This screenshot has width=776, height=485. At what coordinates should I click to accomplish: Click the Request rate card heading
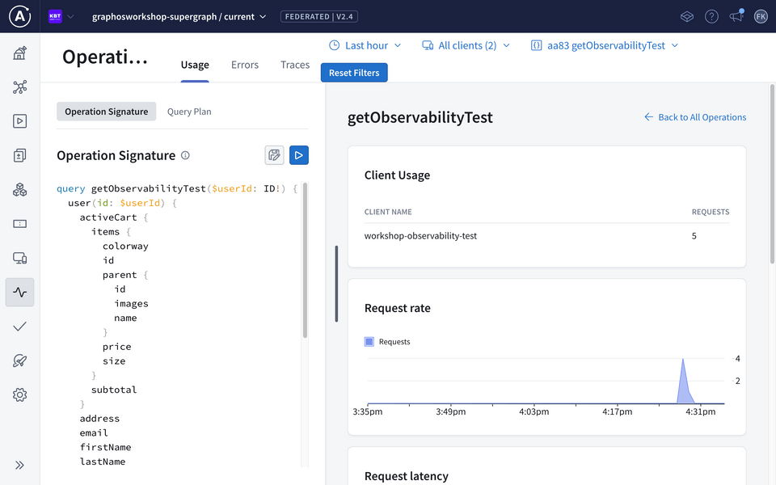[x=398, y=308]
